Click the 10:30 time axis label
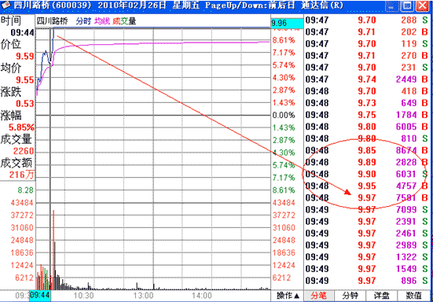 click(83, 296)
